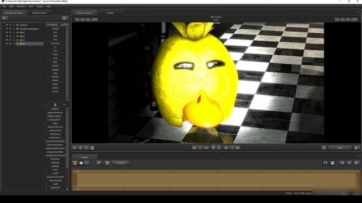
Task: Apply the Zero preset
Action: coord(55,33)
